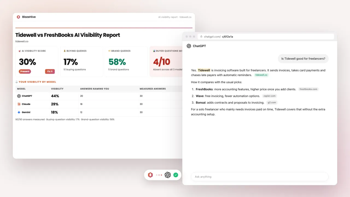This screenshot has height=197, width=350.
Task: Click the icon beside Brand Queries label
Action: (109, 51)
